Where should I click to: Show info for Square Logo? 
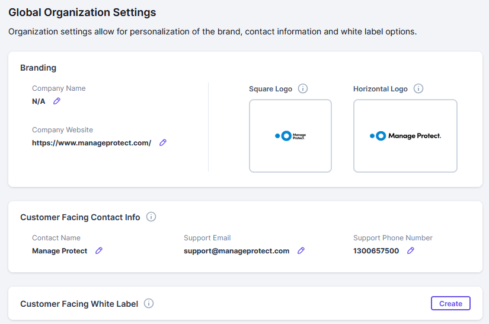(x=303, y=88)
